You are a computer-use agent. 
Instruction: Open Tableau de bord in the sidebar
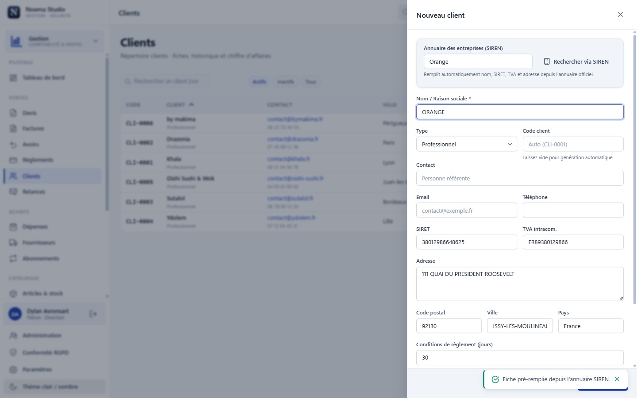tap(53, 78)
